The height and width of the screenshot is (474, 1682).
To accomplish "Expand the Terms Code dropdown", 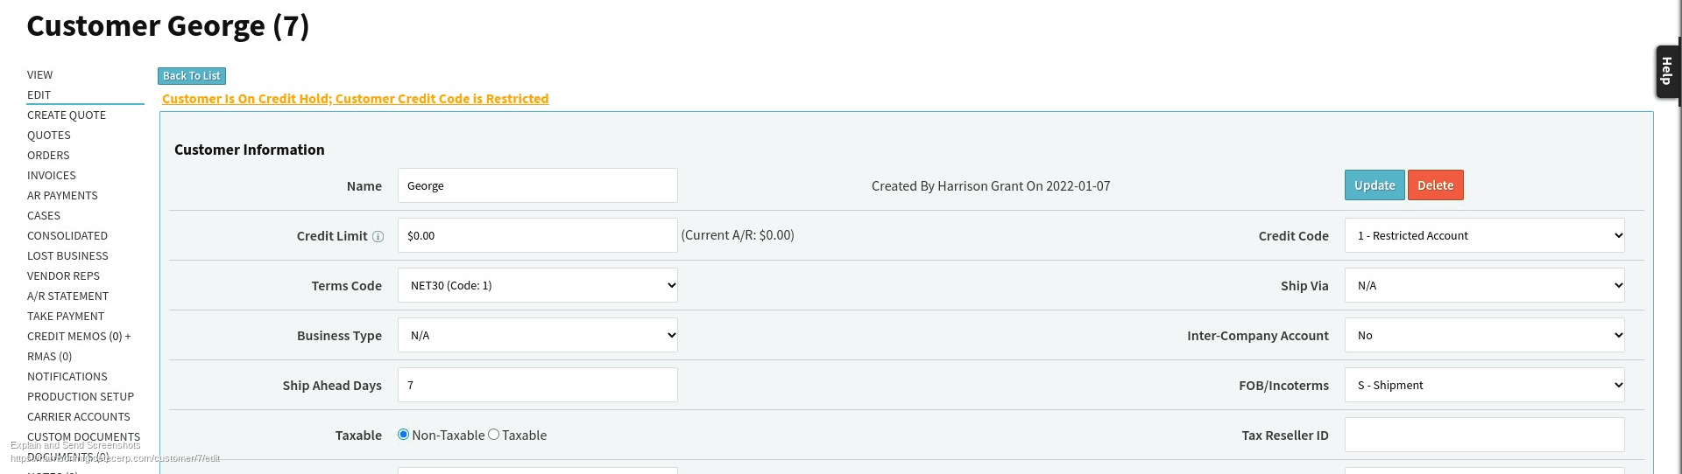I will click(537, 285).
